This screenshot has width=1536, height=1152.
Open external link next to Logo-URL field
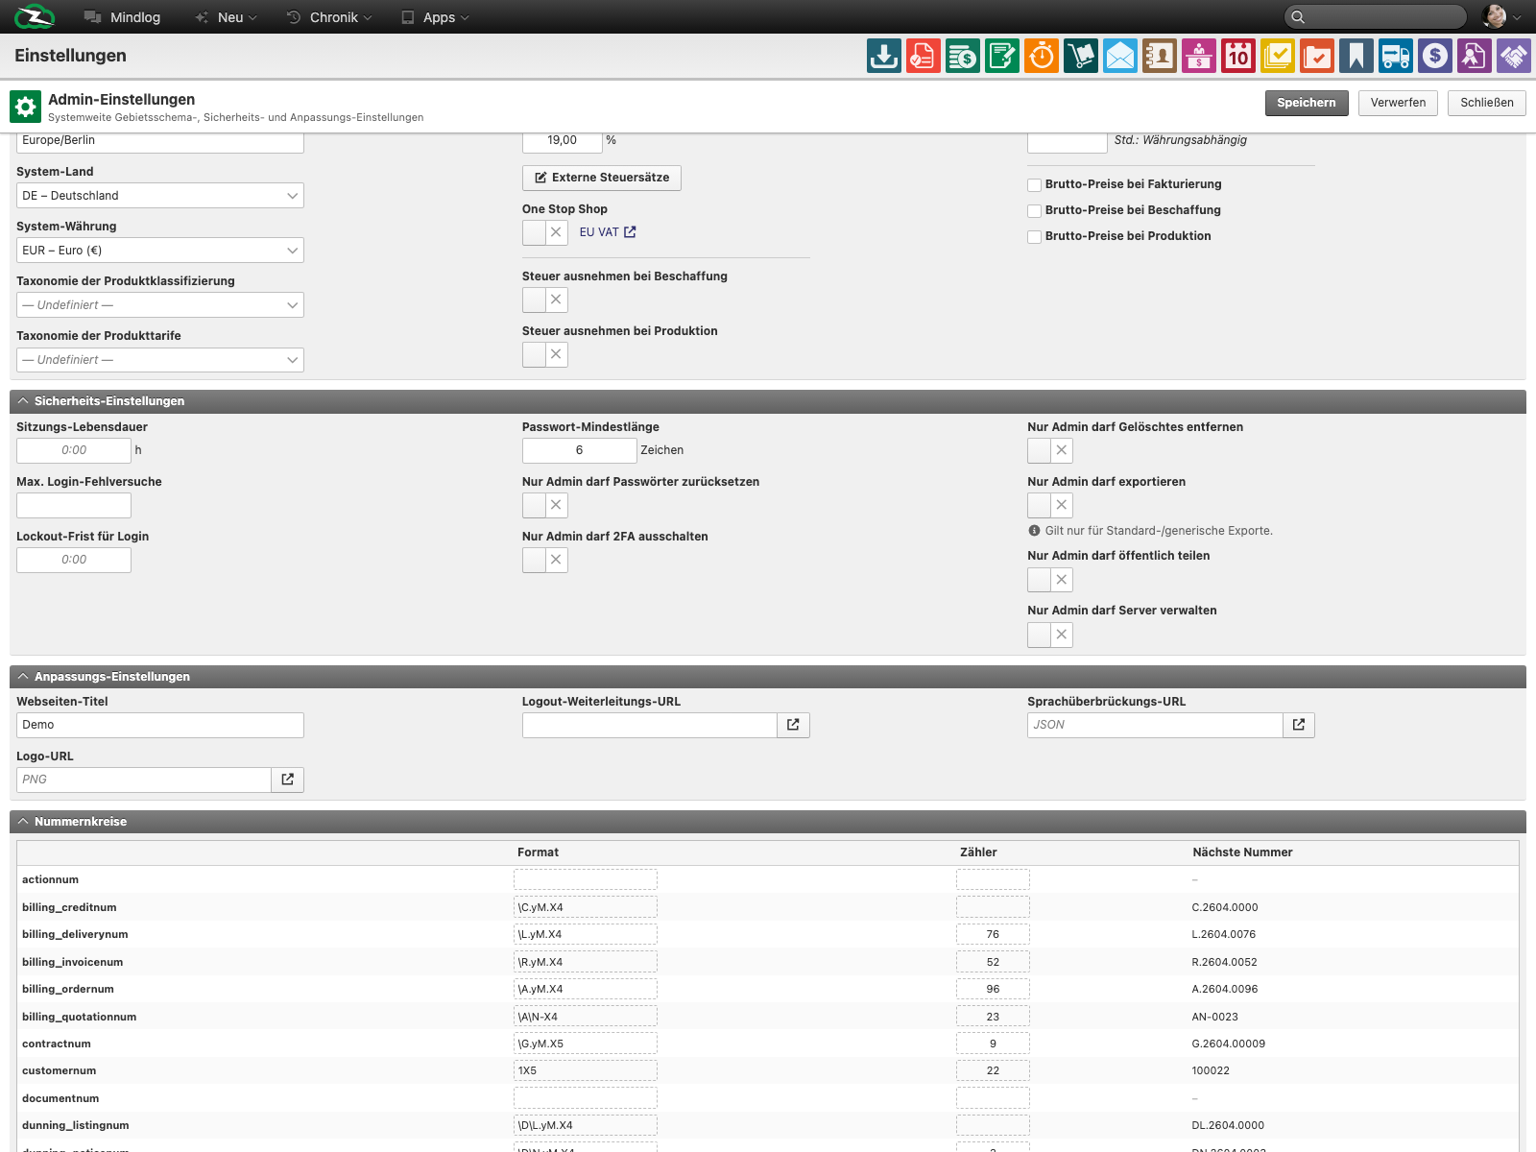[288, 780]
